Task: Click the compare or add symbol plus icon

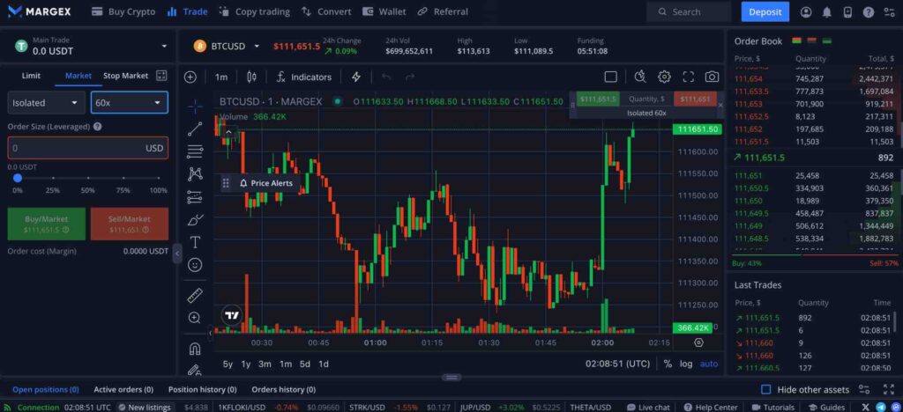Action: (190, 77)
